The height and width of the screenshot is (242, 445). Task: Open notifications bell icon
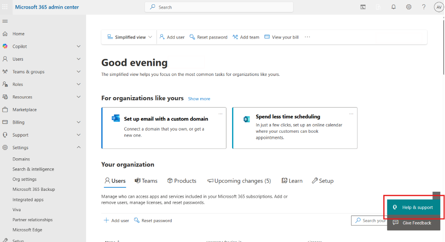(x=393, y=7)
